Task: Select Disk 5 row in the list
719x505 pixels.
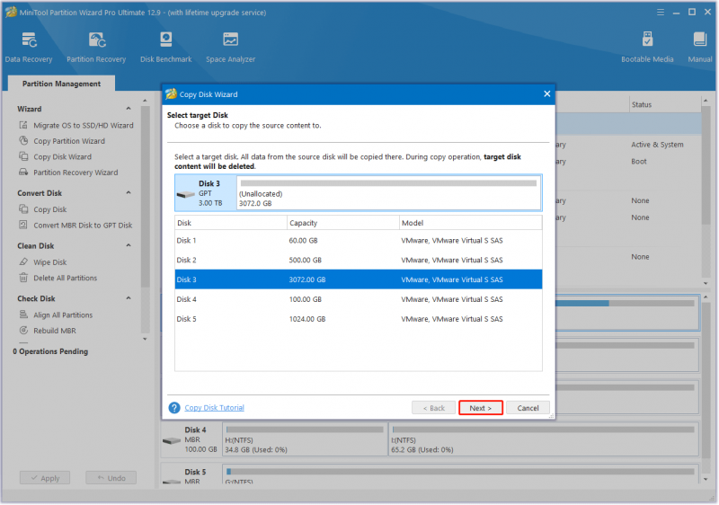Action: (358, 319)
